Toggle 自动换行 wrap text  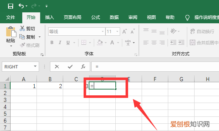pyautogui.click(x=202, y=31)
